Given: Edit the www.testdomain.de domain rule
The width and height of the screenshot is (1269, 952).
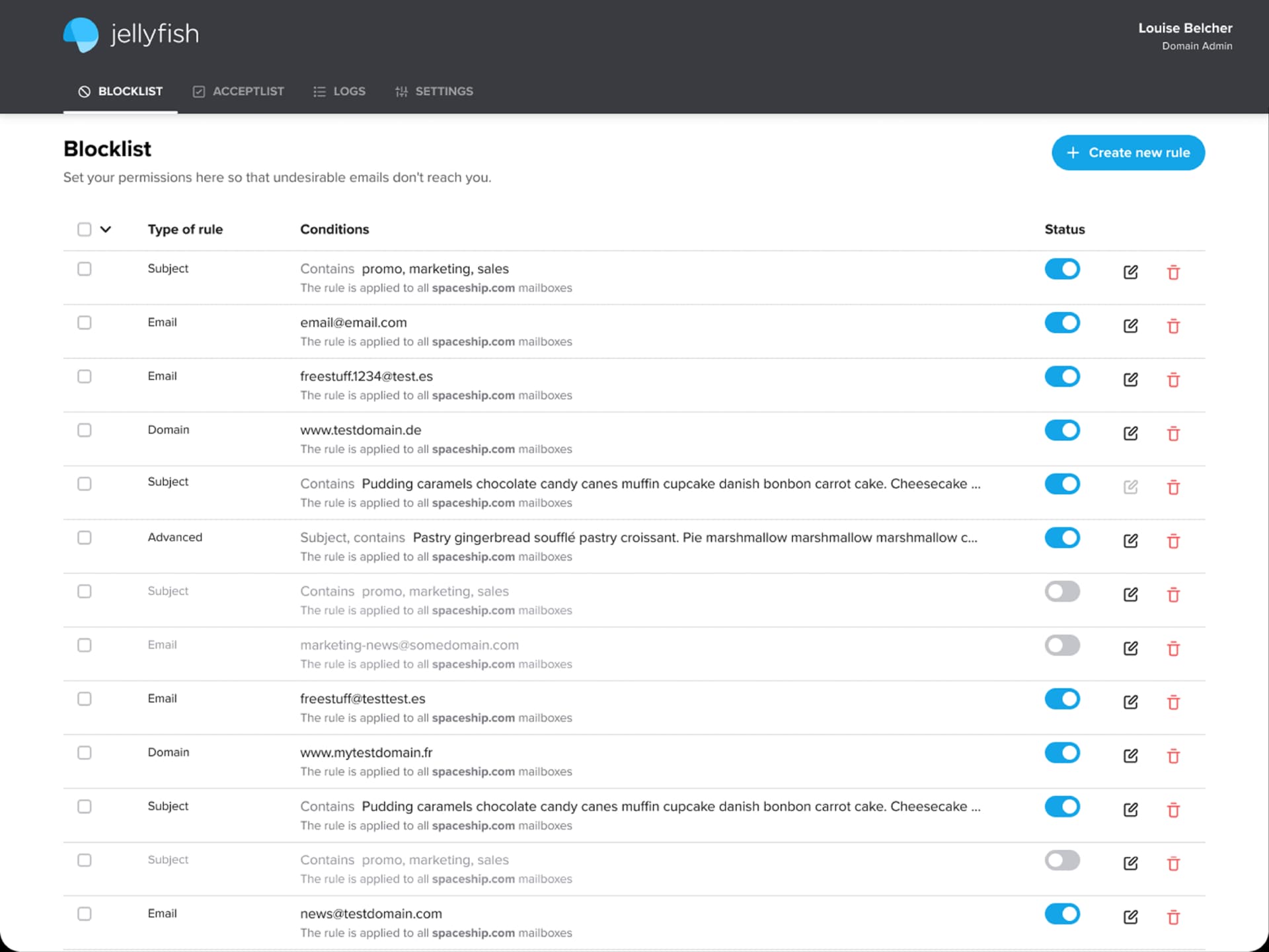Looking at the screenshot, I should (1130, 433).
